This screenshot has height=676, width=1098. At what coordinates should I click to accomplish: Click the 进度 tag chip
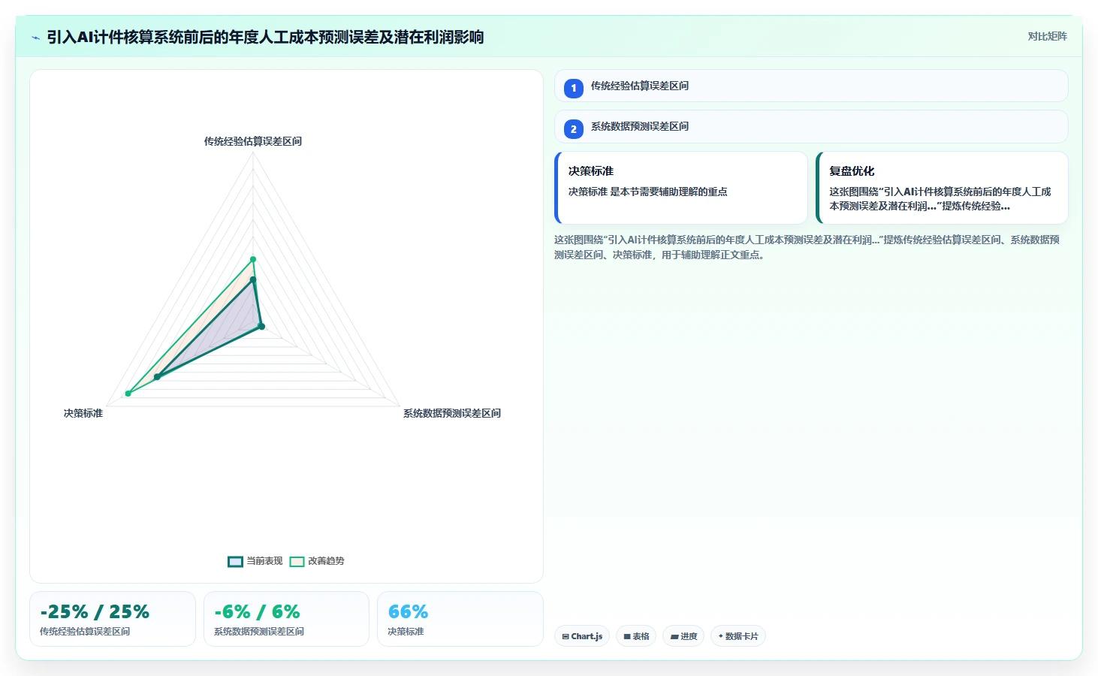point(683,636)
